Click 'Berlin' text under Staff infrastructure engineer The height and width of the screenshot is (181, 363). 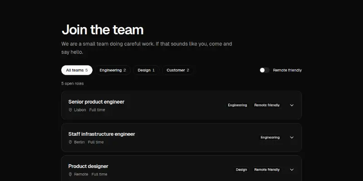(79, 142)
